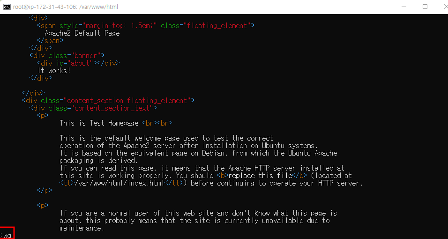Click the line 'If you are a normal user'

(198, 213)
